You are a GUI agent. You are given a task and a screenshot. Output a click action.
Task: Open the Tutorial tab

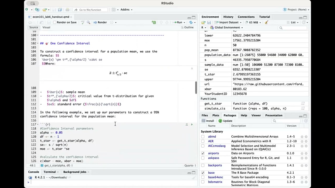(264, 17)
